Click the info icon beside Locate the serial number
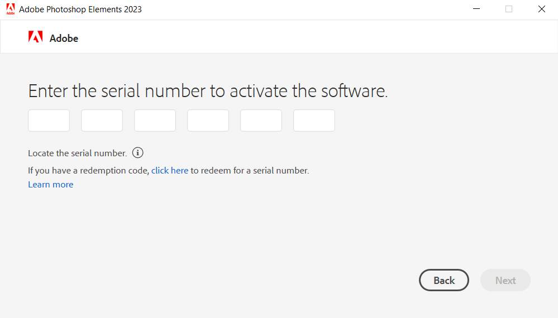558x318 pixels. tap(138, 153)
